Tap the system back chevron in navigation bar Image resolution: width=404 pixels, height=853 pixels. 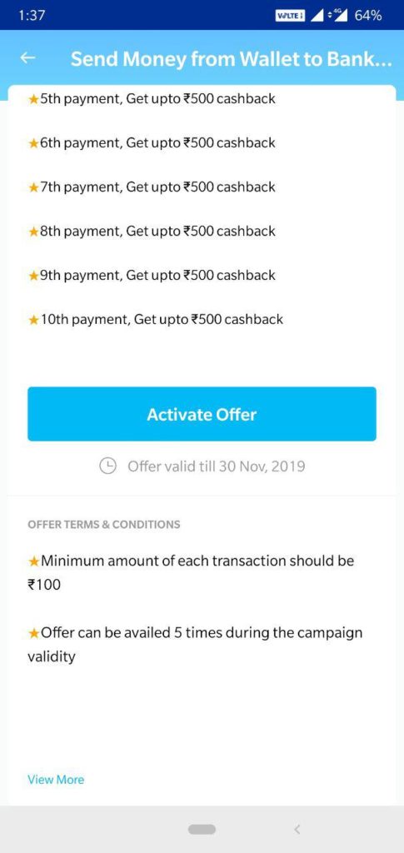point(297,829)
